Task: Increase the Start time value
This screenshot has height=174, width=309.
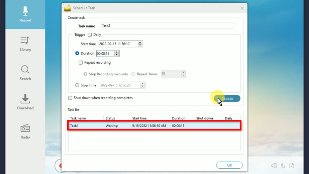Action: point(140,42)
